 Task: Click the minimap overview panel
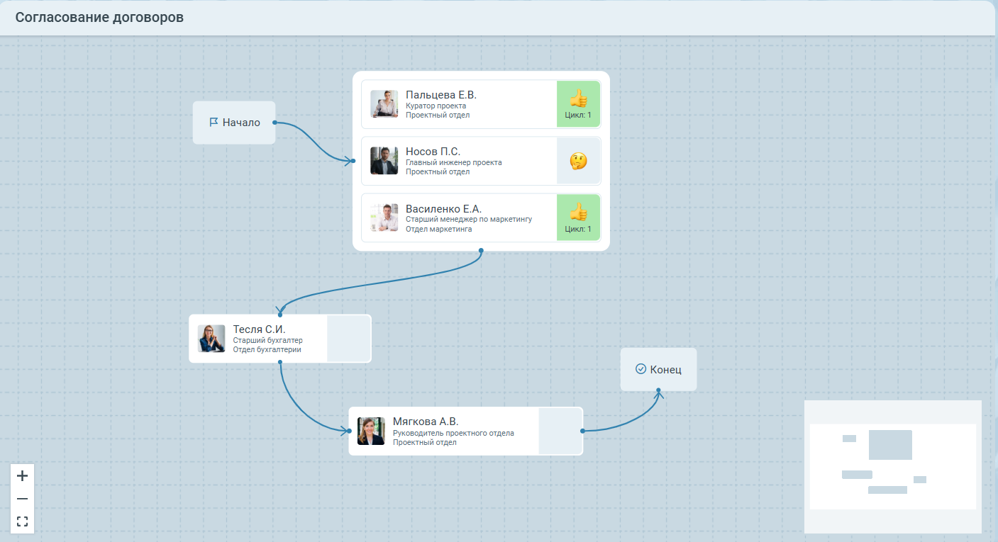pos(892,466)
